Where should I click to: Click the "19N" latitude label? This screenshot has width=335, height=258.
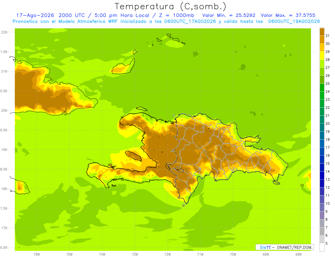[x=4, y=150]
